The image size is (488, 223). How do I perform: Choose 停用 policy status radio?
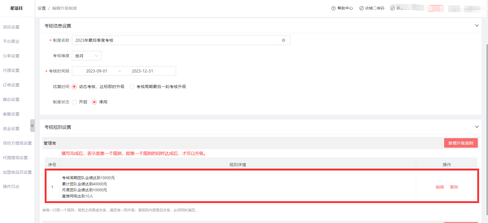[x=94, y=102]
